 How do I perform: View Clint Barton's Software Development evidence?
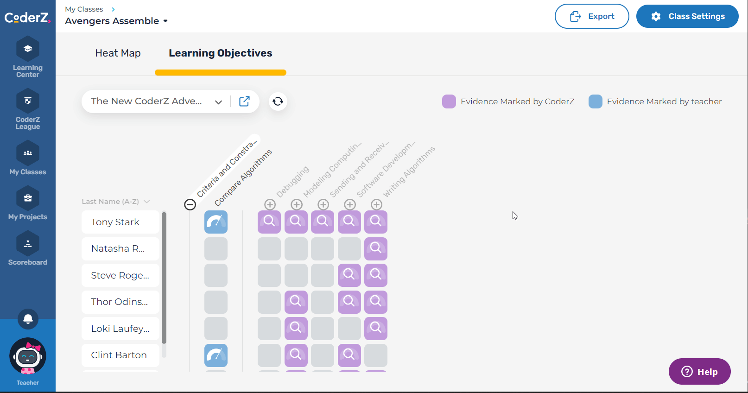(349, 355)
